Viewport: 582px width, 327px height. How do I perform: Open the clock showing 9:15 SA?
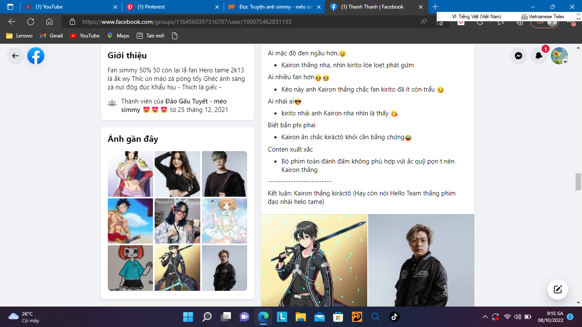tap(551, 317)
